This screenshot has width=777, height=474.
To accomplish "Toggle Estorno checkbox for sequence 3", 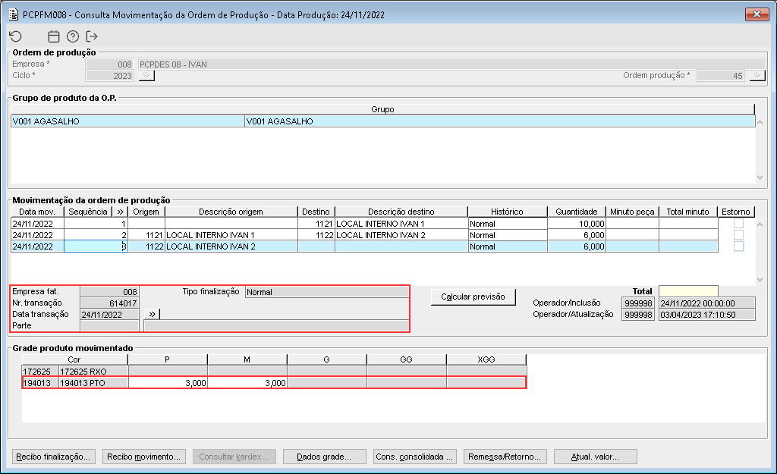I will click(738, 246).
